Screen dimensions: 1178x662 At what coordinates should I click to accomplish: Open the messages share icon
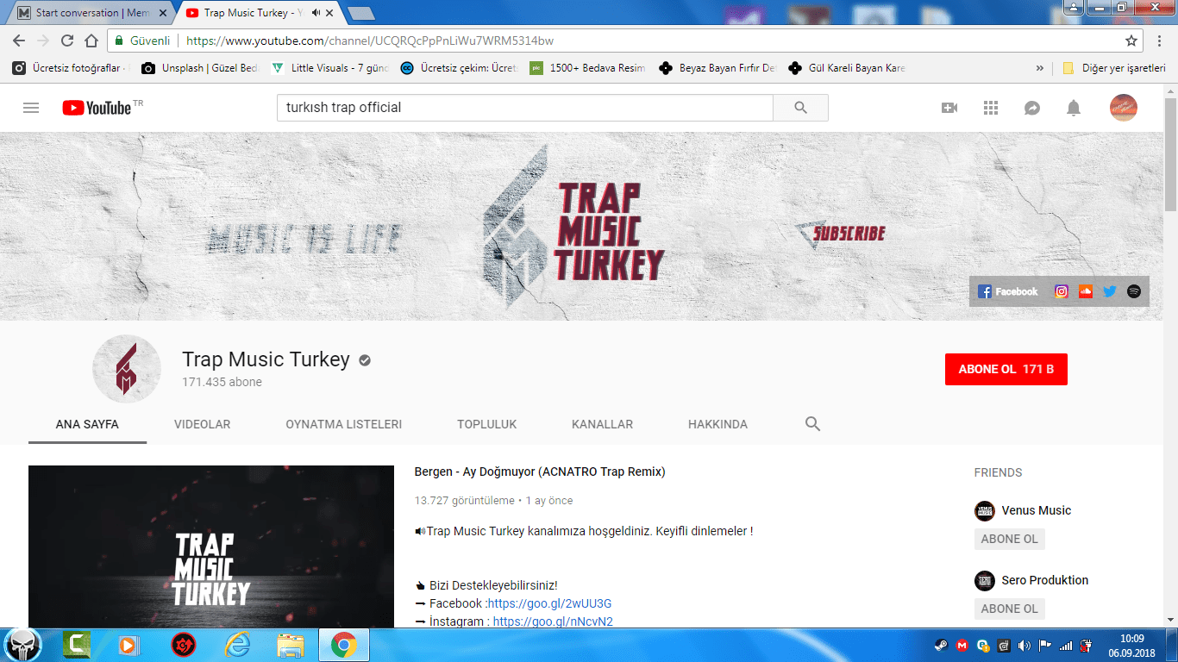(1032, 108)
